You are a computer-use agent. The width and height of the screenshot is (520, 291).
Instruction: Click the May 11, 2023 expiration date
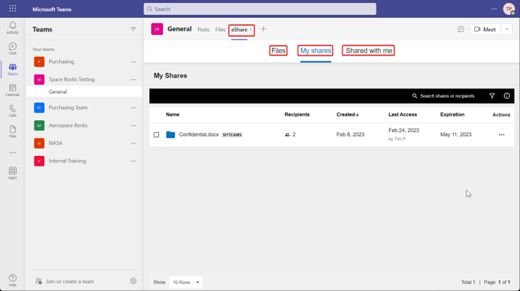pos(456,134)
